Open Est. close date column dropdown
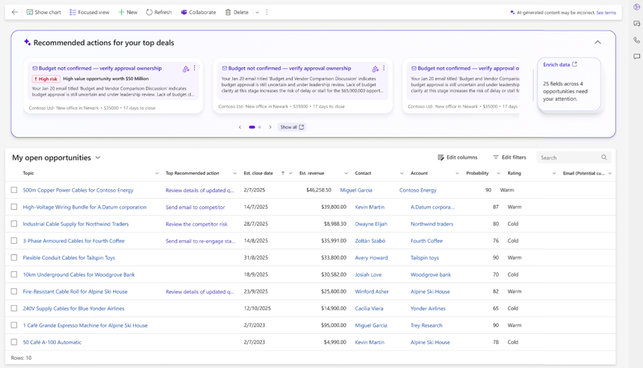The height and width of the screenshot is (368, 643). click(291, 174)
